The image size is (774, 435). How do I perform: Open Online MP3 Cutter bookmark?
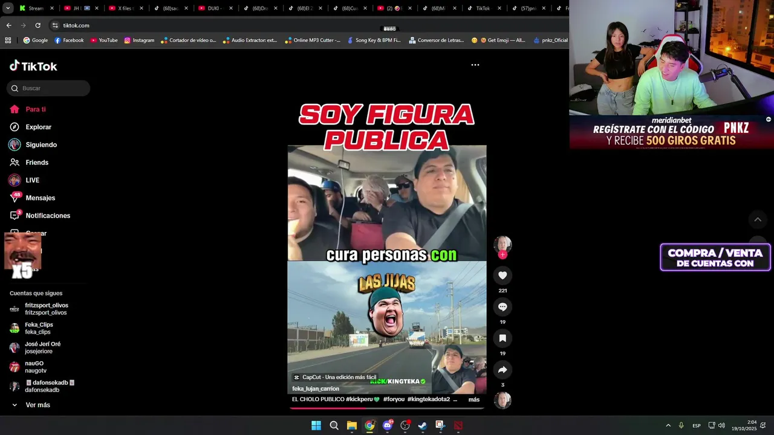(x=312, y=40)
